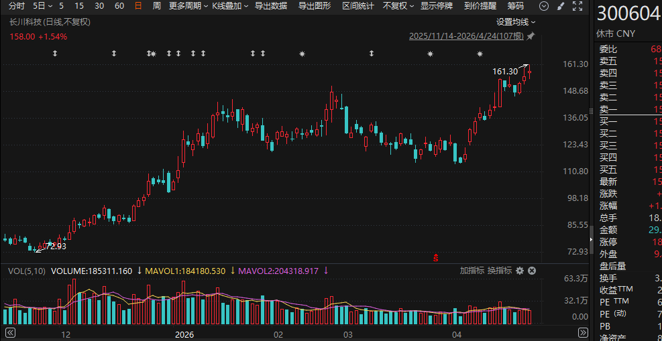The image size is (662, 341).
Task: Click the red S marker on chart
Action: pyautogui.click(x=436, y=257)
